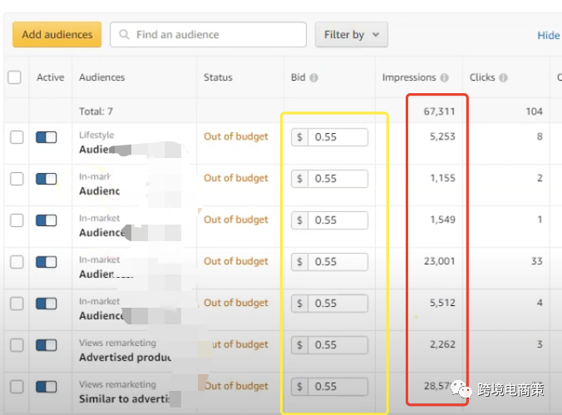Toggle off the Lifestyle audience active switch
The height and width of the screenshot is (415, 562).
coord(47,137)
